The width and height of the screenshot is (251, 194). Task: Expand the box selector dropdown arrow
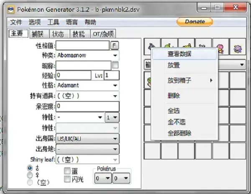[x=242, y=65]
